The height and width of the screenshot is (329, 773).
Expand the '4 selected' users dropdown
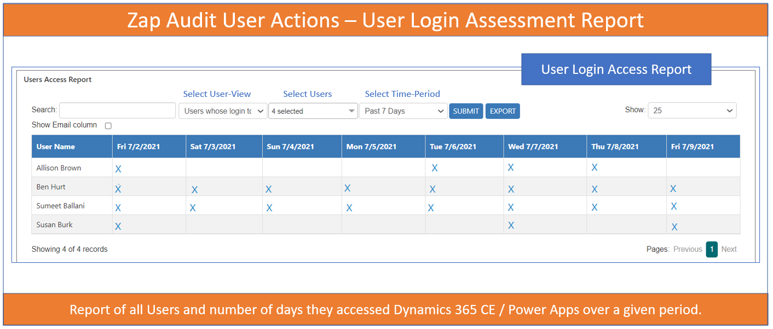[313, 111]
